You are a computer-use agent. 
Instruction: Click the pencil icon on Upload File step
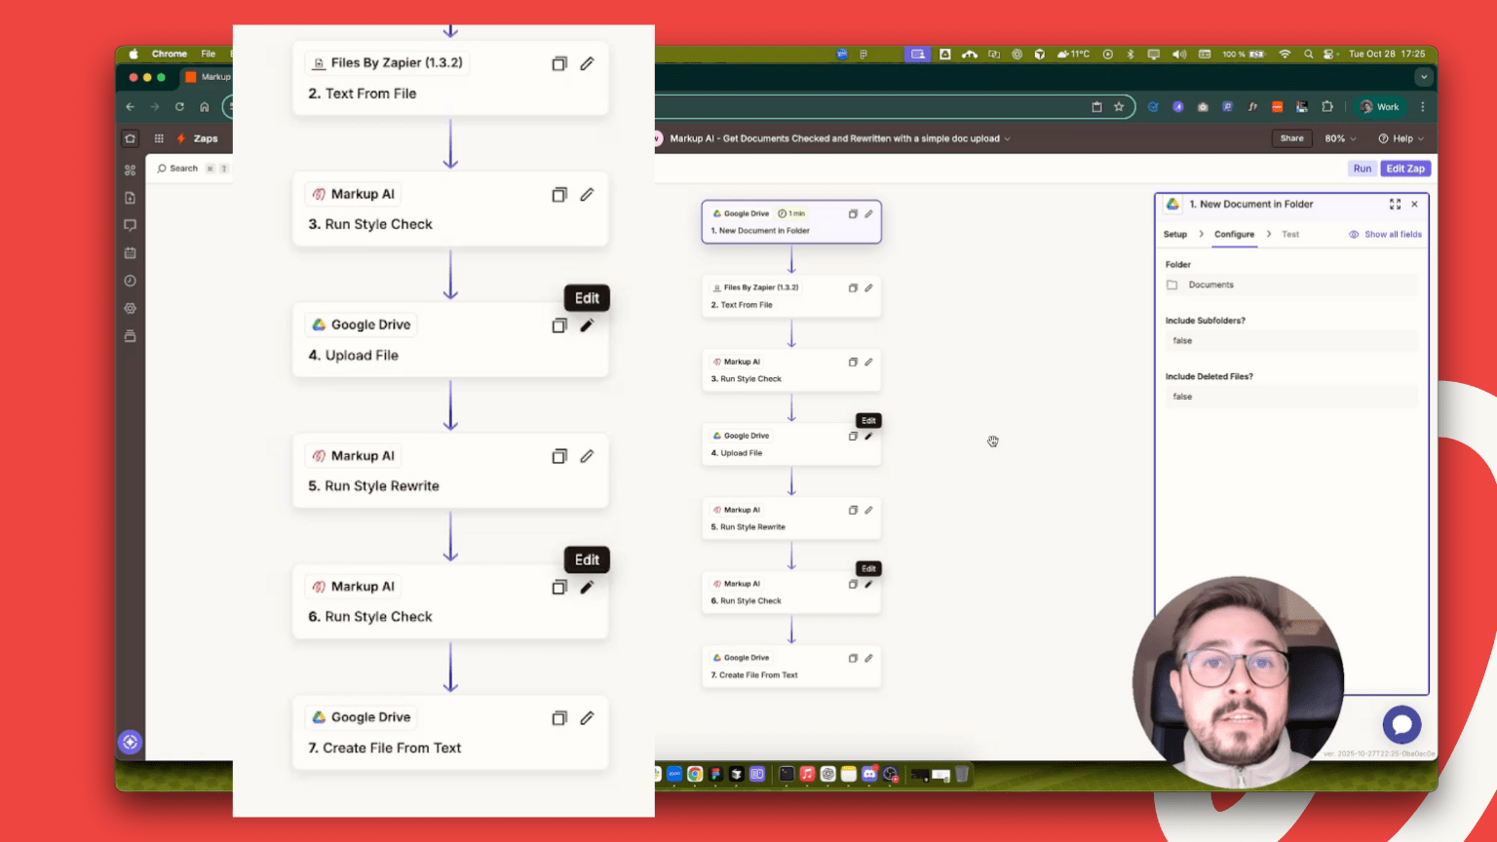click(587, 325)
